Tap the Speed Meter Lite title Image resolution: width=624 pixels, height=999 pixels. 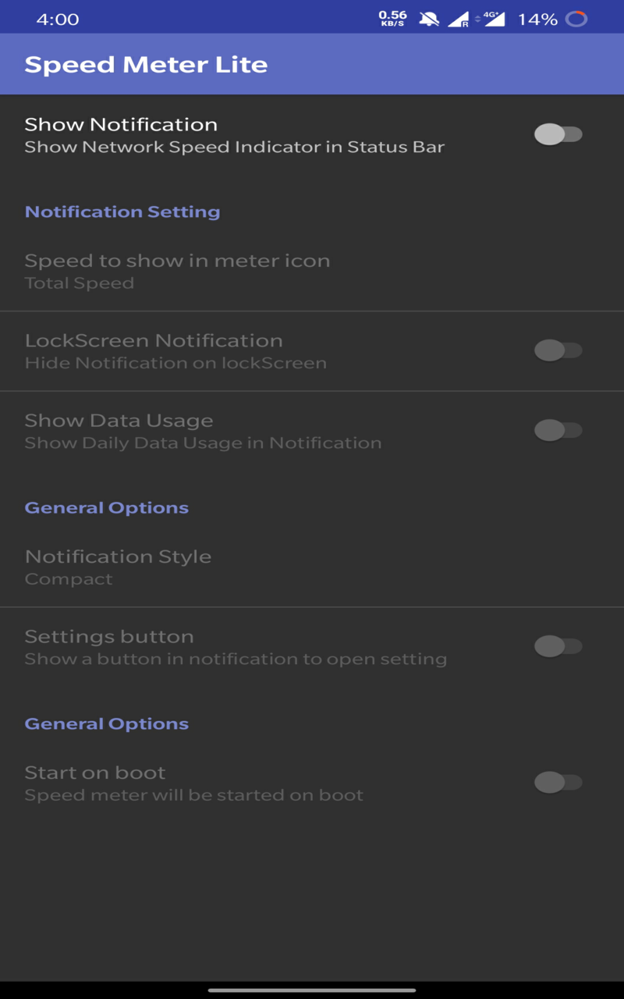pyautogui.click(x=146, y=64)
